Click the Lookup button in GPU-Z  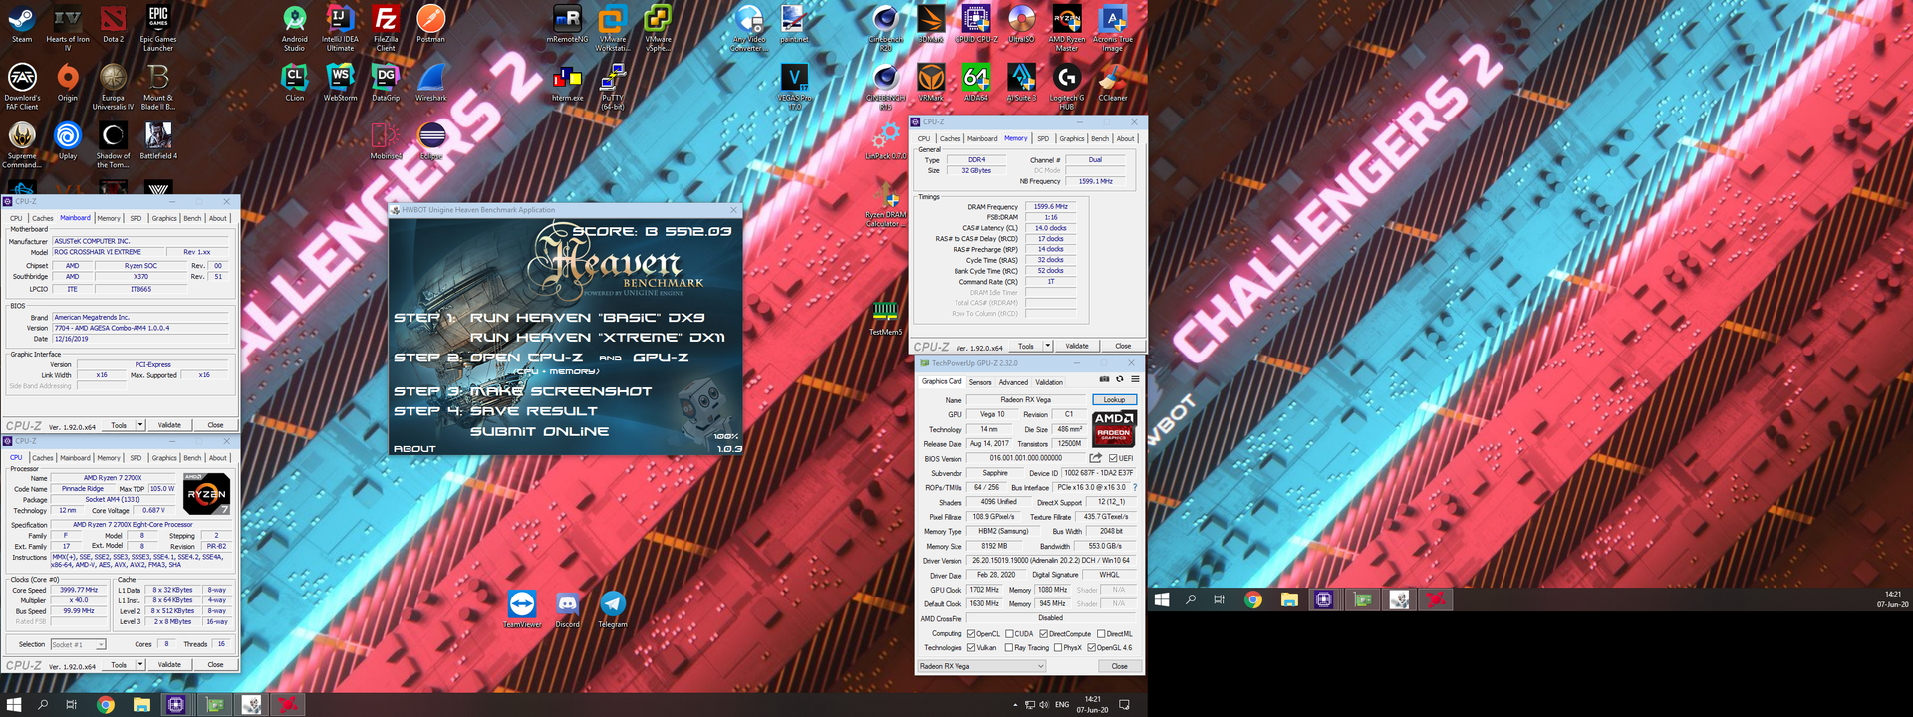coord(1114,400)
